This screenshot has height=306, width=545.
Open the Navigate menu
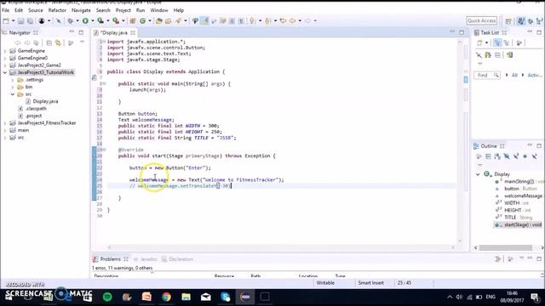click(81, 10)
